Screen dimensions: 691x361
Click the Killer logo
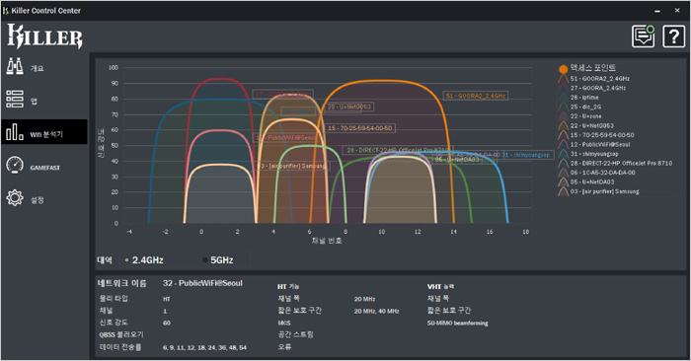pos(44,36)
